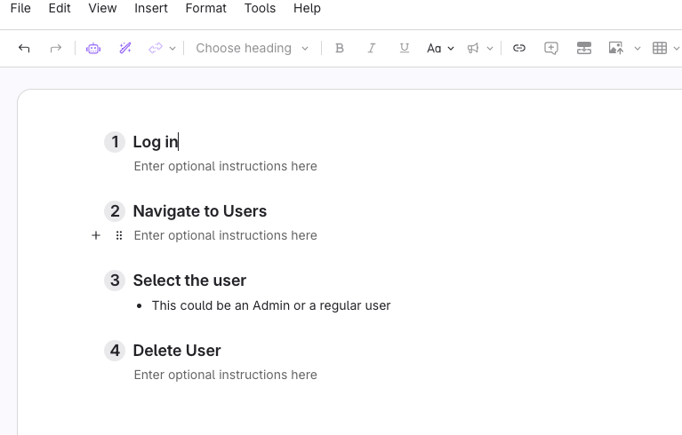Viewport: 682px width, 435px height.
Task: Open the Insert menu
Action: click(x=150, y=8)
